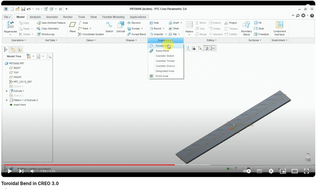Select the Shell tool

click(174, 28)
